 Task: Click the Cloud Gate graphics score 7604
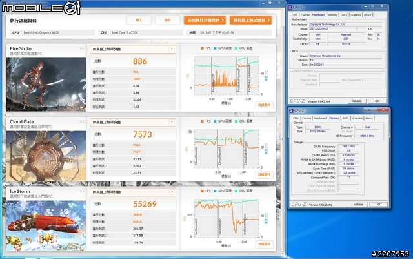[x=136, y=145]
